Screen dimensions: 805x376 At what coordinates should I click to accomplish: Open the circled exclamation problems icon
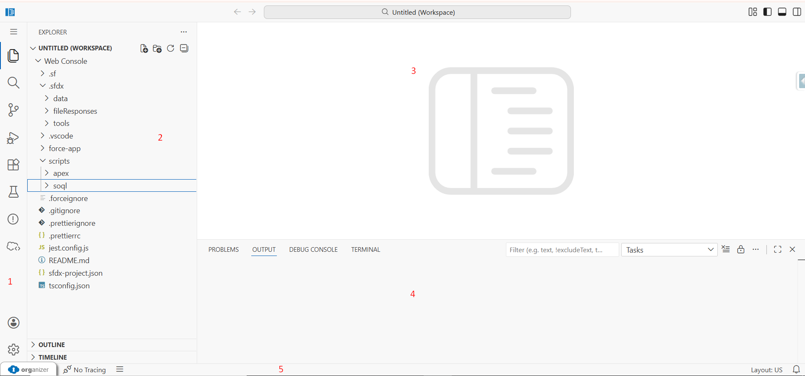(13, 219)
